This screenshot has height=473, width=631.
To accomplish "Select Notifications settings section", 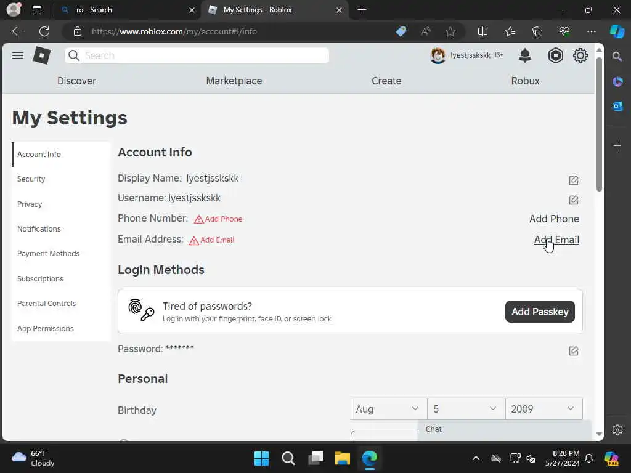I will (61, 229).
